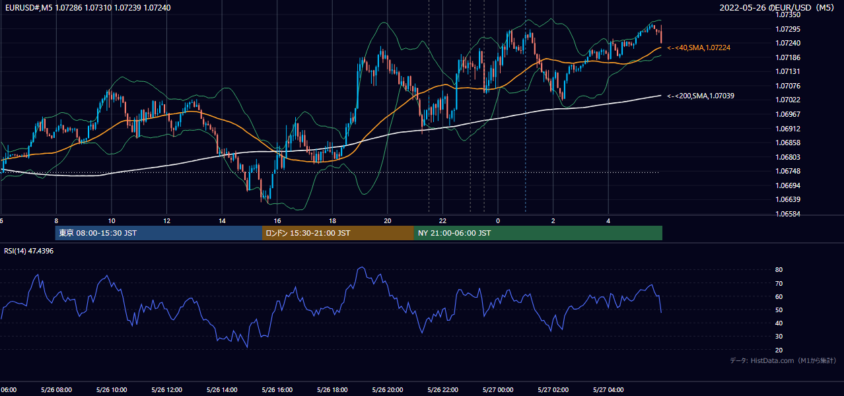Click the 1.07240 price axis value
This screenshot has width=844, height=396.
(788, 44)
